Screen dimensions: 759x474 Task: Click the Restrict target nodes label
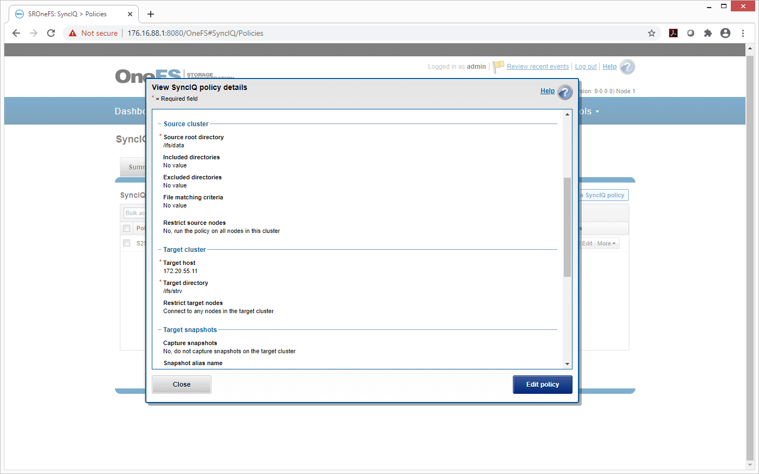[193, 303]
